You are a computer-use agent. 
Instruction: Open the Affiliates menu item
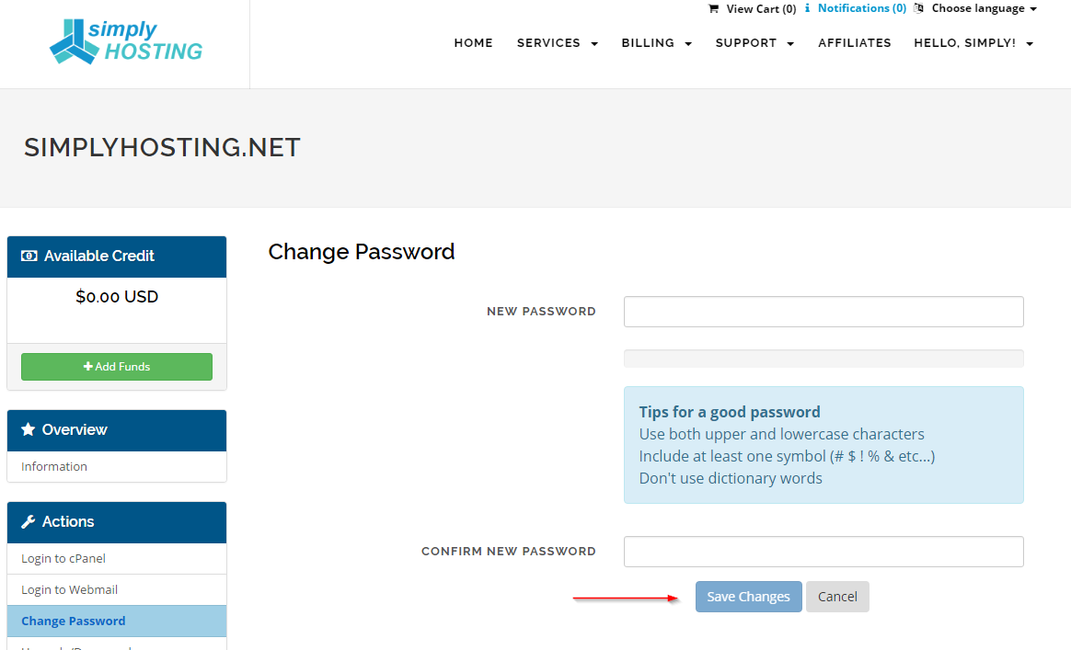[x=855, y=43]
